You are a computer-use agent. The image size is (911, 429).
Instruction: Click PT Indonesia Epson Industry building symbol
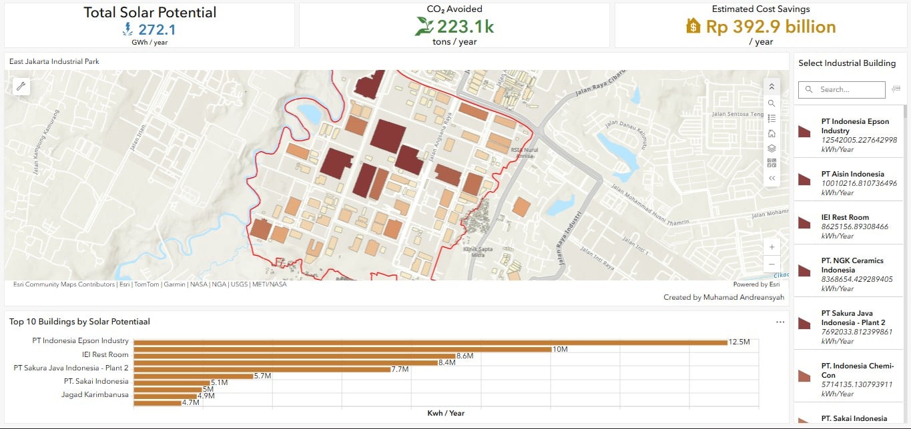click(x=804, y=131)
